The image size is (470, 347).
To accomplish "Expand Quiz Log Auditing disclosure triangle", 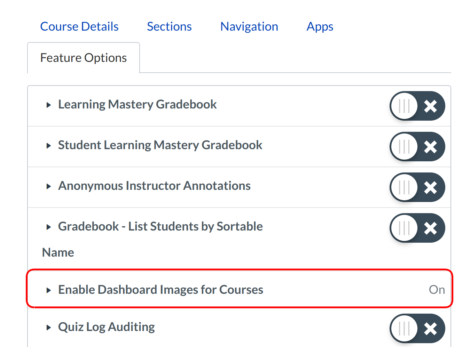I will click(49, 328).
